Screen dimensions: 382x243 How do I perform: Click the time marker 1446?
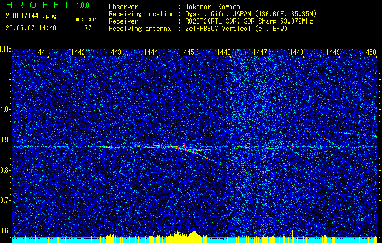click(224, 52)
